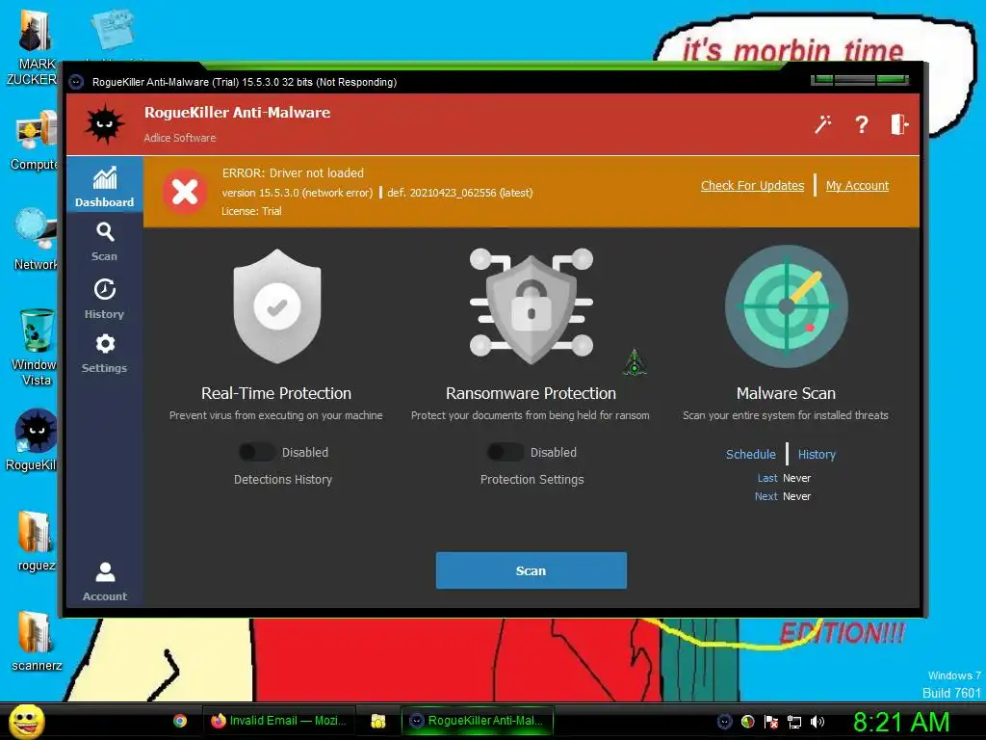The height and width of the screenshot is (740, 986).
Task: Open History link under Malware Scan
Action: coord(817,455)
